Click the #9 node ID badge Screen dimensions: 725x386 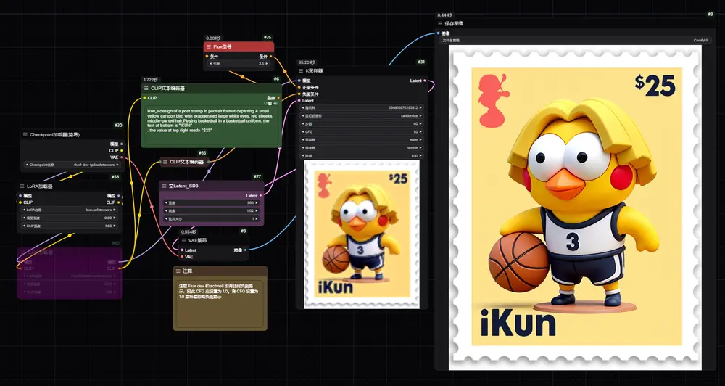pyautogui.click(x=710, y=15)
